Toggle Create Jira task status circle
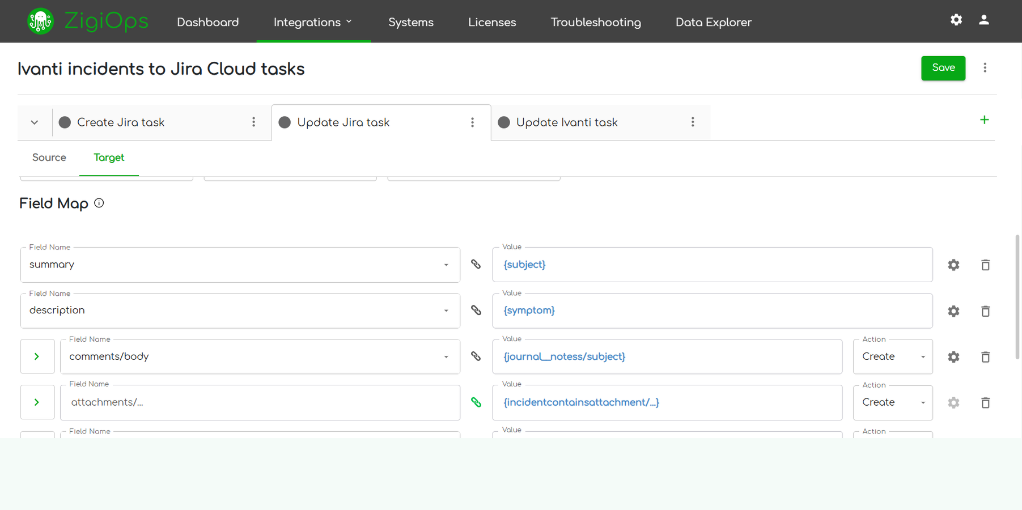The image size is (1022, 510). tap(65, 122)
